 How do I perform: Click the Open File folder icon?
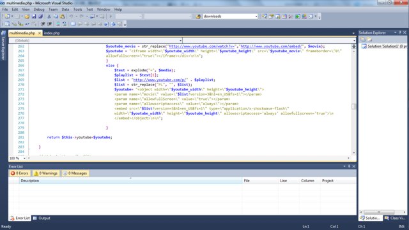27,17
